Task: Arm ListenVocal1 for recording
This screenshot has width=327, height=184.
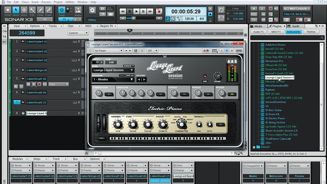Action: [x=40, y=84]
